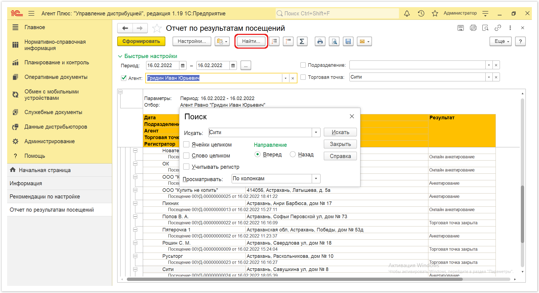This screenshot has height=293, width=539.
Task: Click the scroll down arrow of report
Action: point(522,272)
